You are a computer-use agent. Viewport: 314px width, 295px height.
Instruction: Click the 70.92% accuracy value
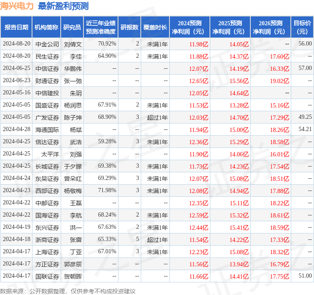(x=107, y=43)
